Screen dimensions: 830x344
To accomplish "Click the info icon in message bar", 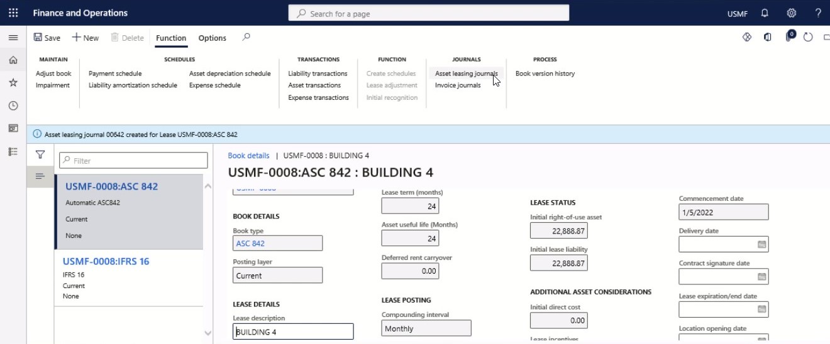I will coord(37,134).
